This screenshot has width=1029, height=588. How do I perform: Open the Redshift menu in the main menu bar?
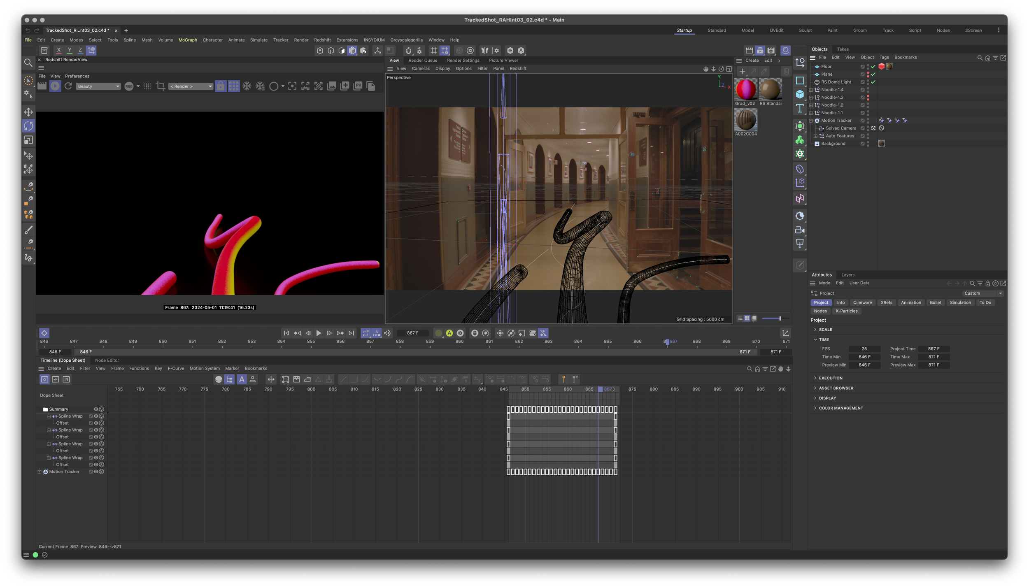[x=322, y=40]
